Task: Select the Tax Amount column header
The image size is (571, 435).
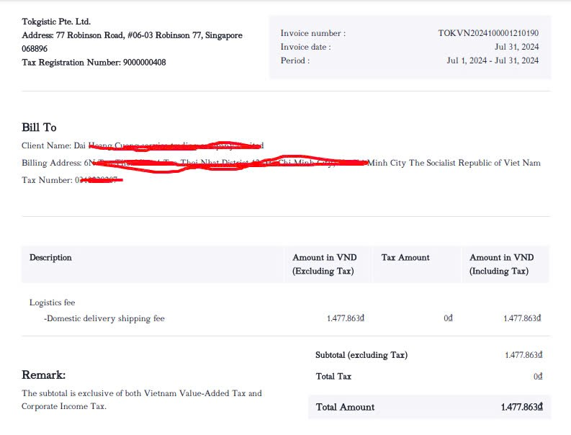Action: [x=405, y=258]
